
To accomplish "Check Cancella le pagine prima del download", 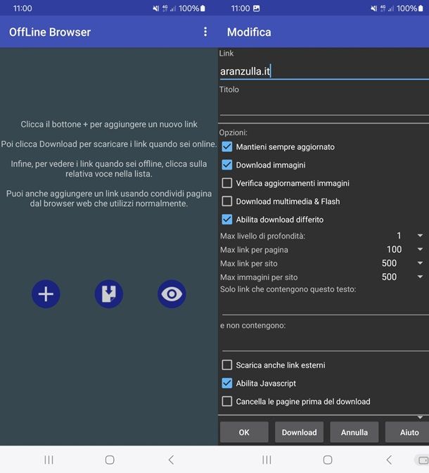I will coord(227,401).
